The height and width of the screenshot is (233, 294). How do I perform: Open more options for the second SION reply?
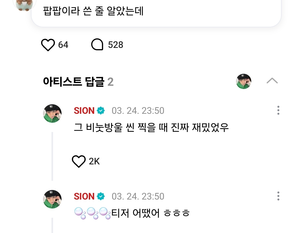click(278, 196)
